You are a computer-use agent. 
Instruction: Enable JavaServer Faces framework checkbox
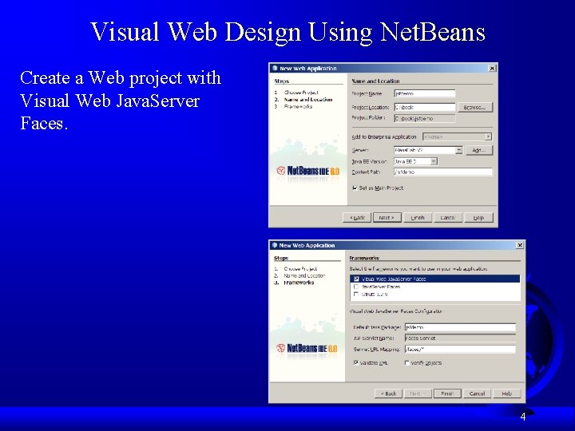[x=356, y=287]
